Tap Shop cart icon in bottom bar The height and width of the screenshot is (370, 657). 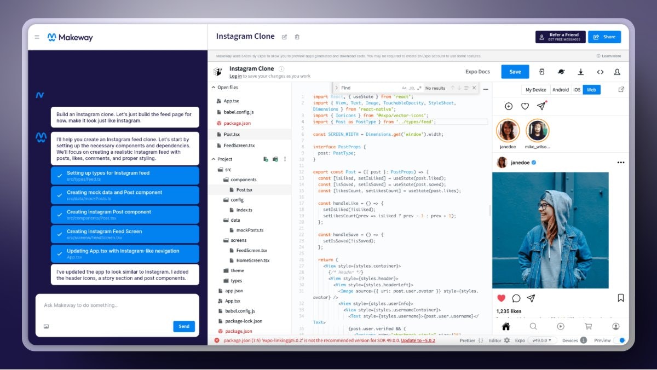[x=589, y=327]
